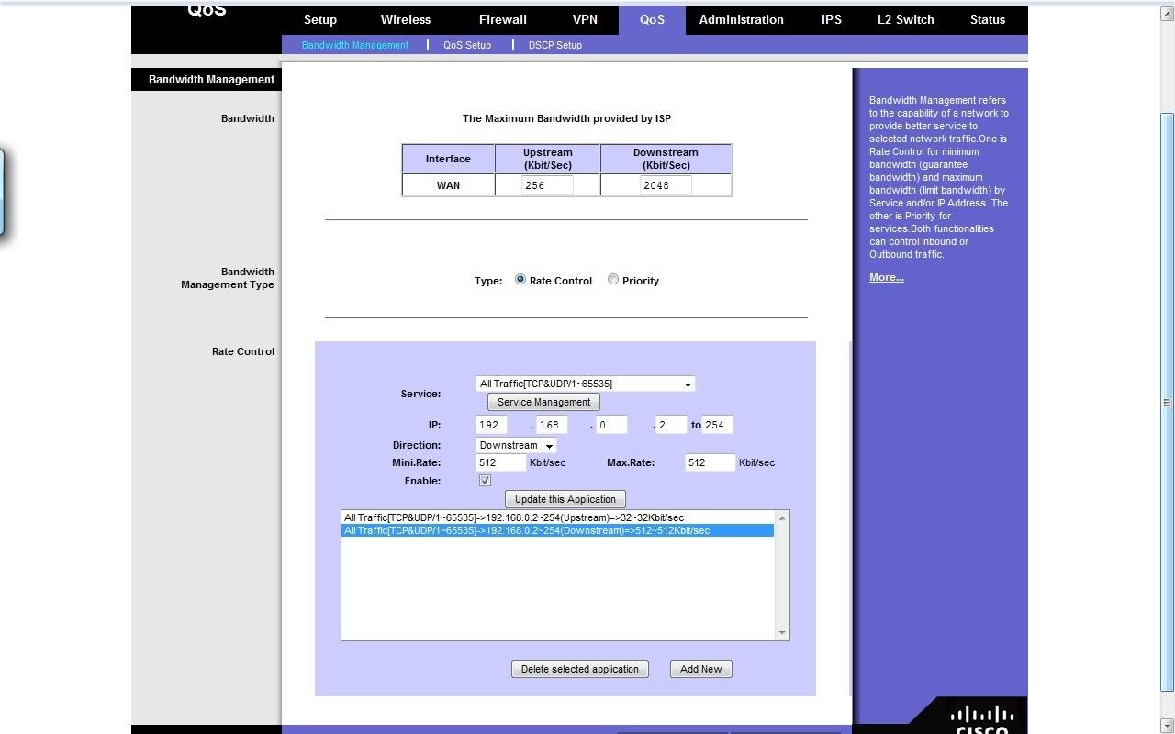The image size is (1175, 734).
Task: Open the DSCP Setup submenu
Action: [x=554, y=45]
